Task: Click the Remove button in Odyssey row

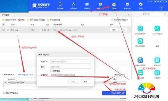Action: pyautogui.click(x=114, y=30)
